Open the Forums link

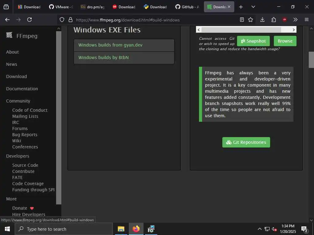click(20, 129)
